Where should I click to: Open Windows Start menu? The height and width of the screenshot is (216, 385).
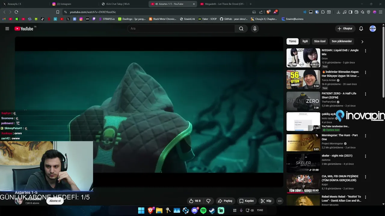click(x=141, y=211)
